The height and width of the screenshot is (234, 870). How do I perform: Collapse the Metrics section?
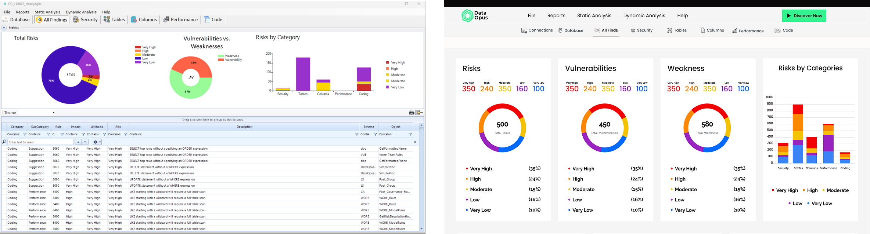4,28
